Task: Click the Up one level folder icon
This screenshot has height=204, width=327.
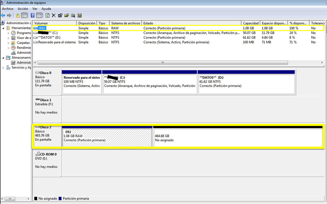Action: (x=18, y=15)
